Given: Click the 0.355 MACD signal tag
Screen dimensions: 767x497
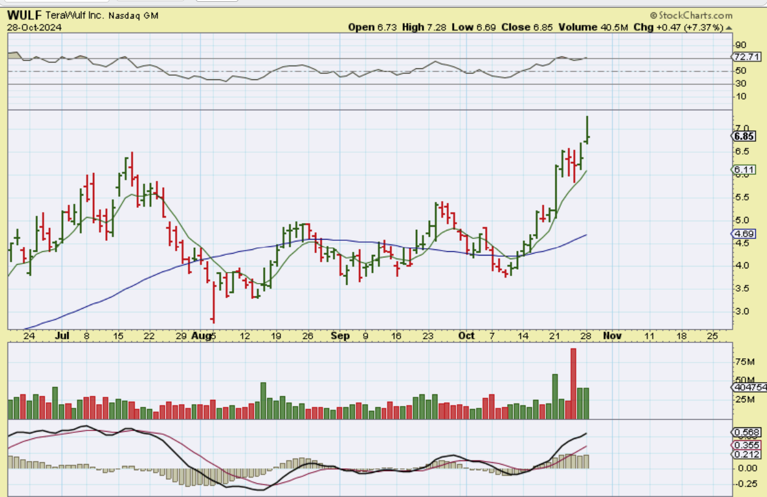Looking at the screenshot, I should pos(746,446).
